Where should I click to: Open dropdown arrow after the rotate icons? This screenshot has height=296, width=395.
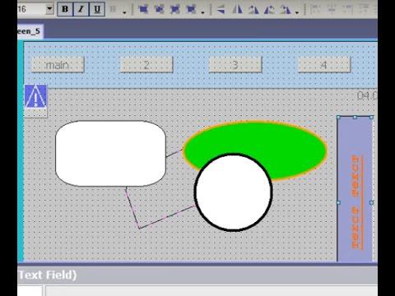(x=297, y=12)
